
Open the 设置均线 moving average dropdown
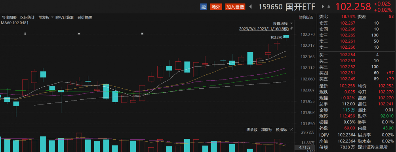coord(282,24)
